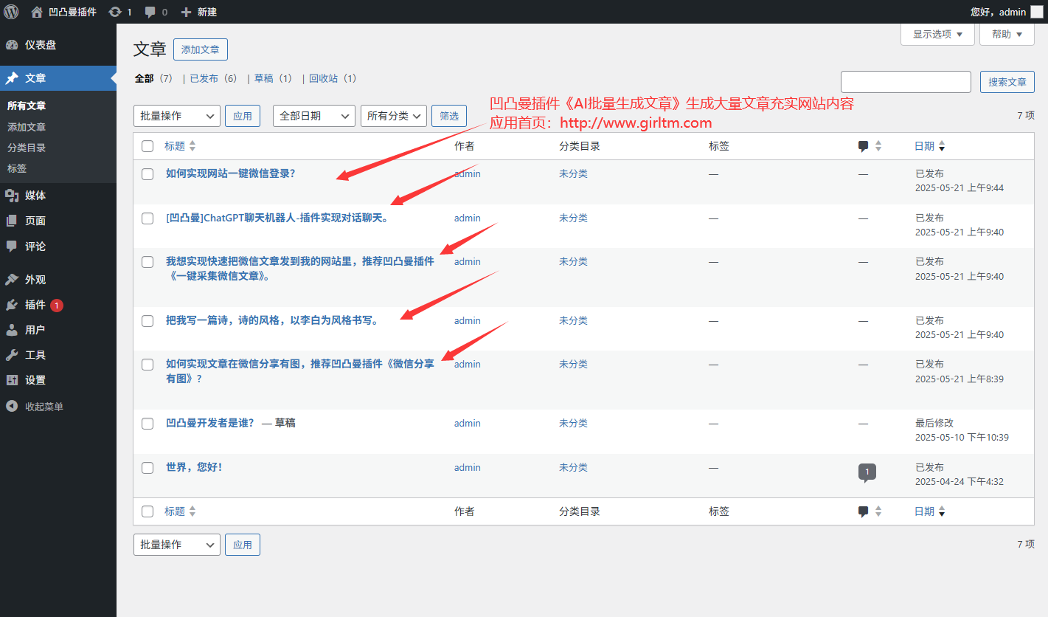Open the 全部日期 dropdown

point(314,116)
